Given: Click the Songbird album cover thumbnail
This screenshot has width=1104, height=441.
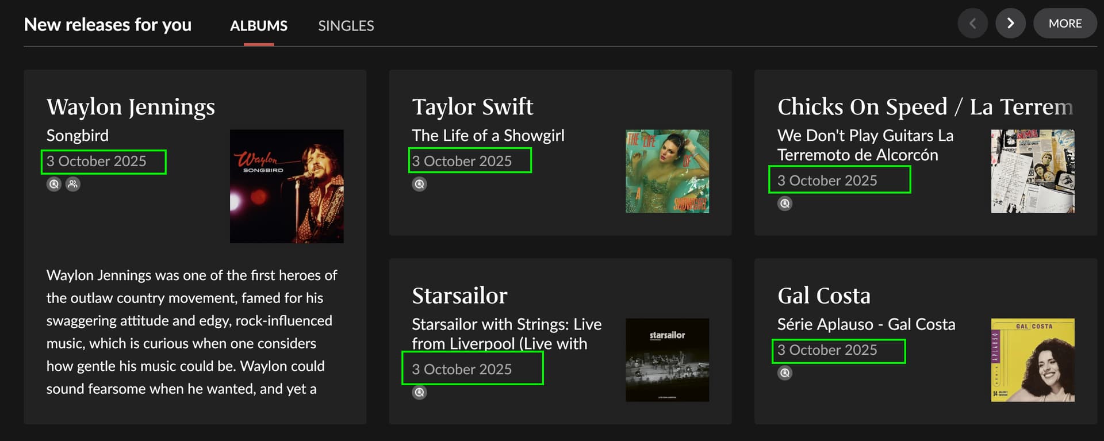Looking at the screenshot, I should pos(286,186).
